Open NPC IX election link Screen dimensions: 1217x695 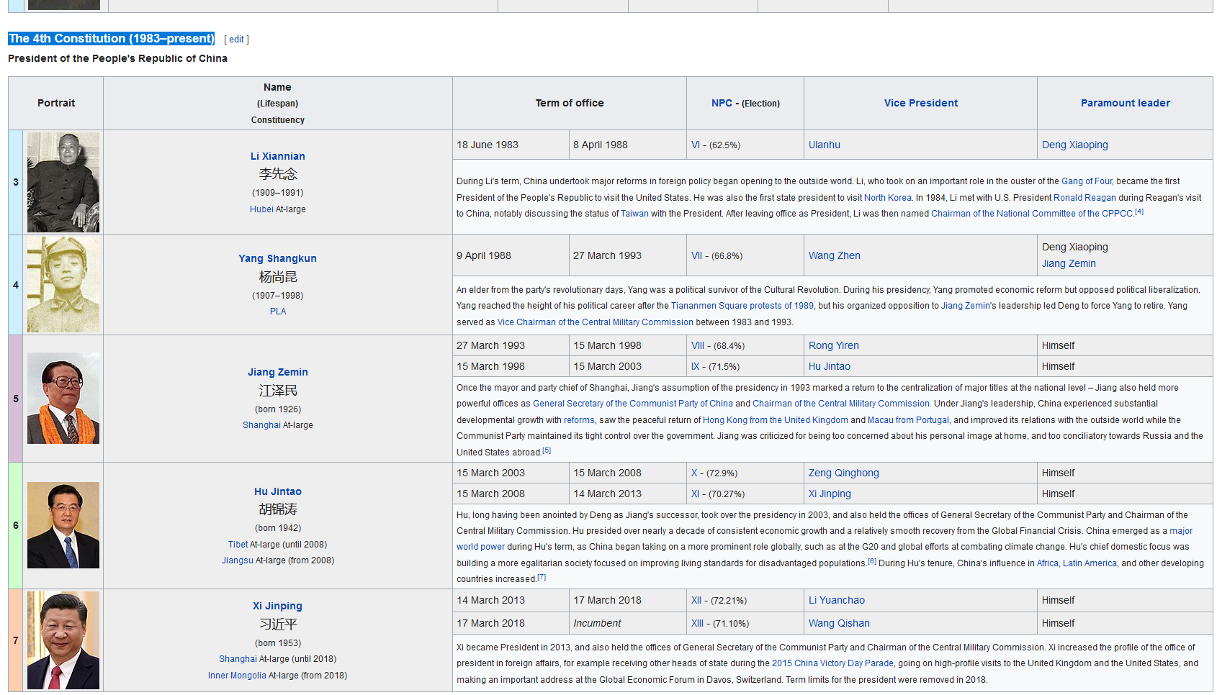[696, 366]
